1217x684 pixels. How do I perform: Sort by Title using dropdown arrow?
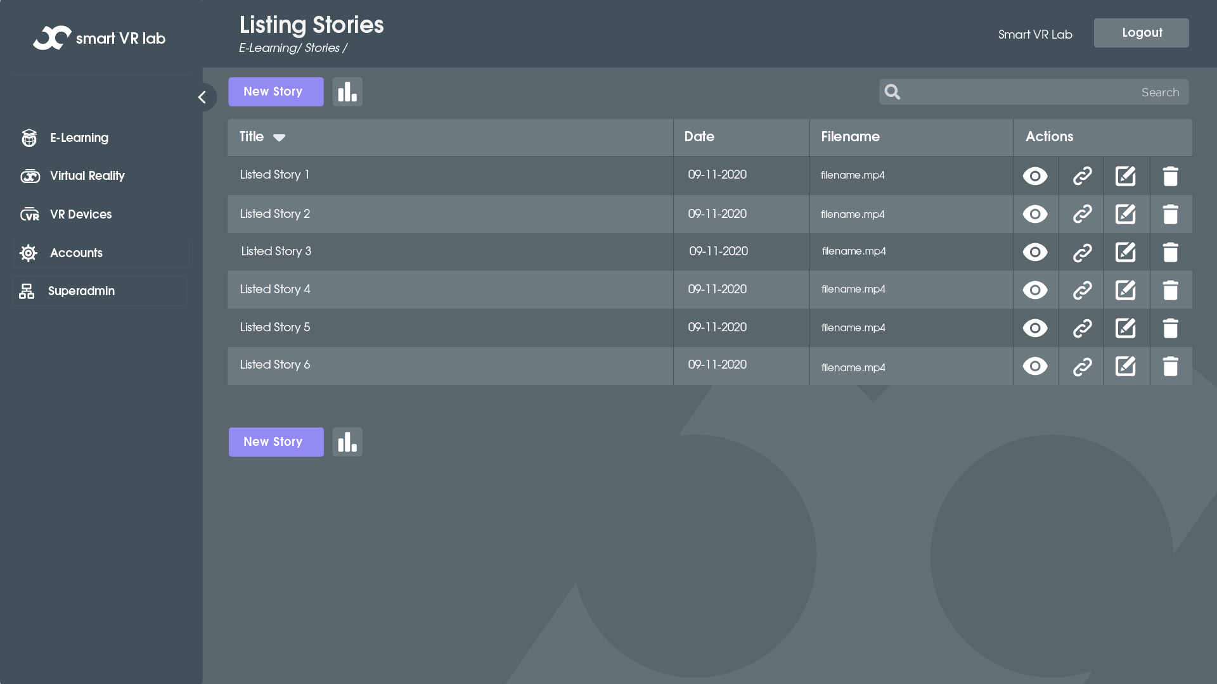tap(279, 137)
